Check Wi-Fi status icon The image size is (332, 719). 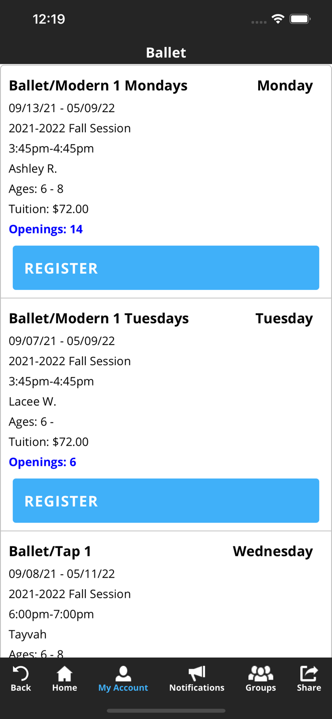pyautogui.click(x=278, y=19)
